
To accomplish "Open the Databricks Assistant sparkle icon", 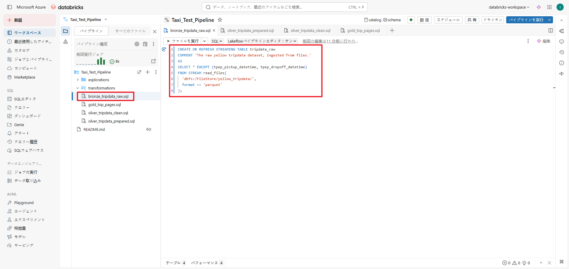I will 539,7.
